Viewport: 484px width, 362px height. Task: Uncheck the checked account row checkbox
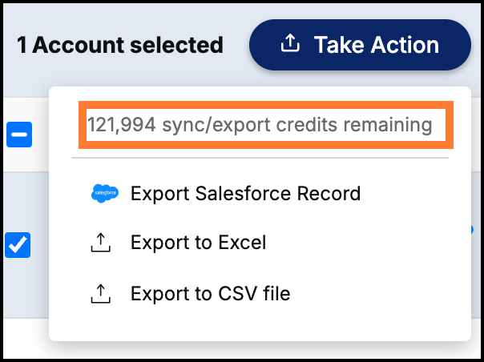pos(18,245)
